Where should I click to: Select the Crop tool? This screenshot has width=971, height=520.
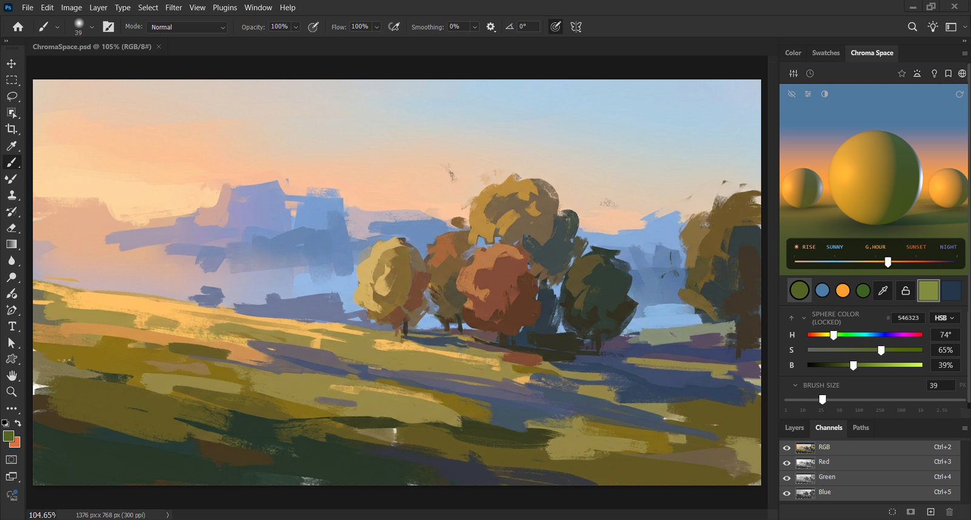[x=12, y=129]
